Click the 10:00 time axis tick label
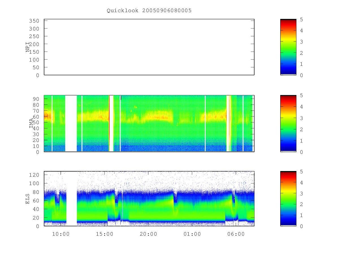 61,234
